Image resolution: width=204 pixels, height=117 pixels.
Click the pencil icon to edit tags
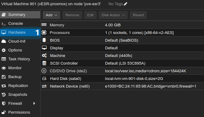tap(125, 4)
